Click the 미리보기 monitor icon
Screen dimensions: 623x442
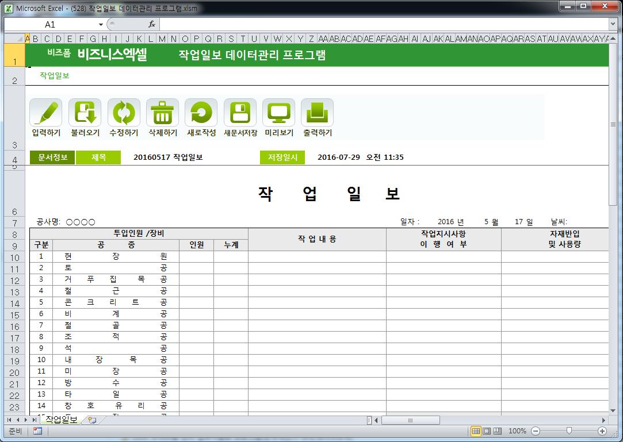(278, 113)
